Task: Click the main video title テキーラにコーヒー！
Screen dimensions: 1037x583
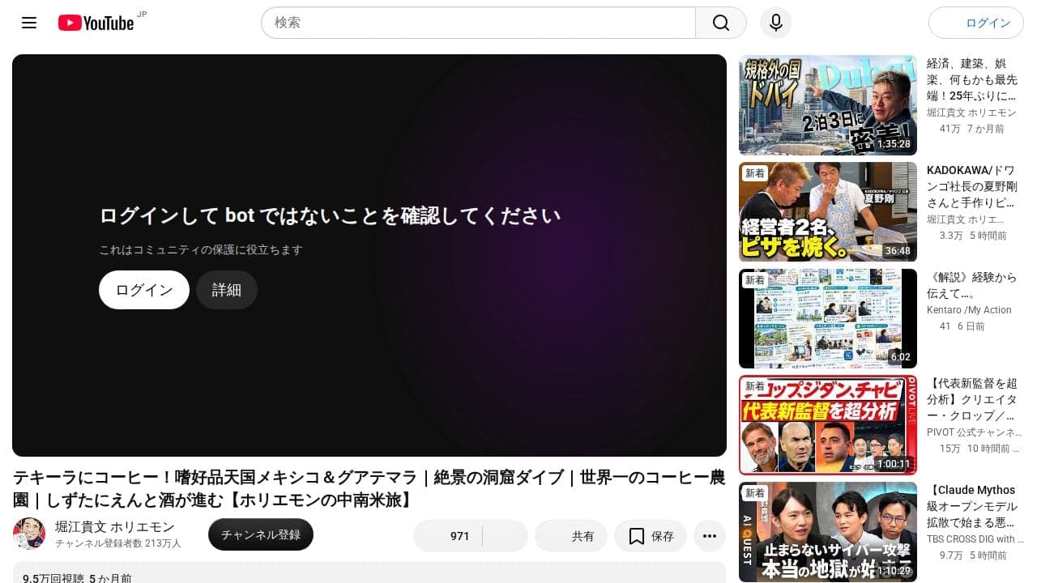Action: [x=369, y=488]
